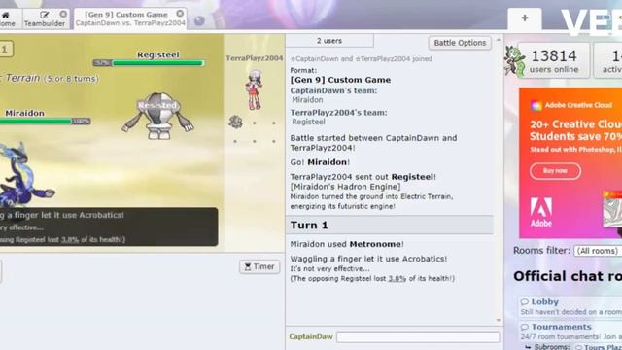Click the home icon in the tab
The width and height of the screenshot is (622, 350).
(6, 16)
